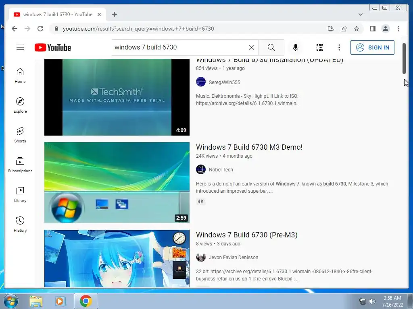
Task: Click the 854 views metadata text
Action: tap(206, 68)
